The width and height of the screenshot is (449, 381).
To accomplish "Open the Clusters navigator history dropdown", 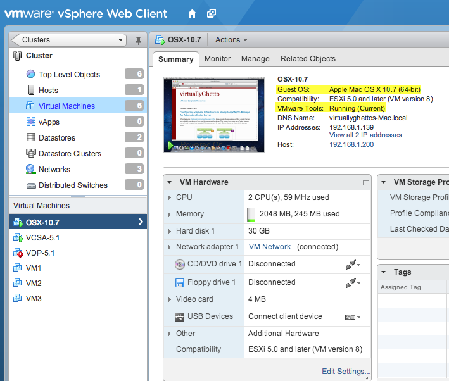I will pyautogui.click(x=120, y=40).
